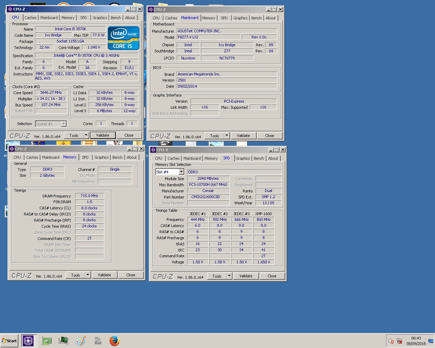Click the Intel Core i5 inside logo

(x=123, y=38)
